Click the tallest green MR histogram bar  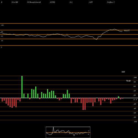click(22, 87)
